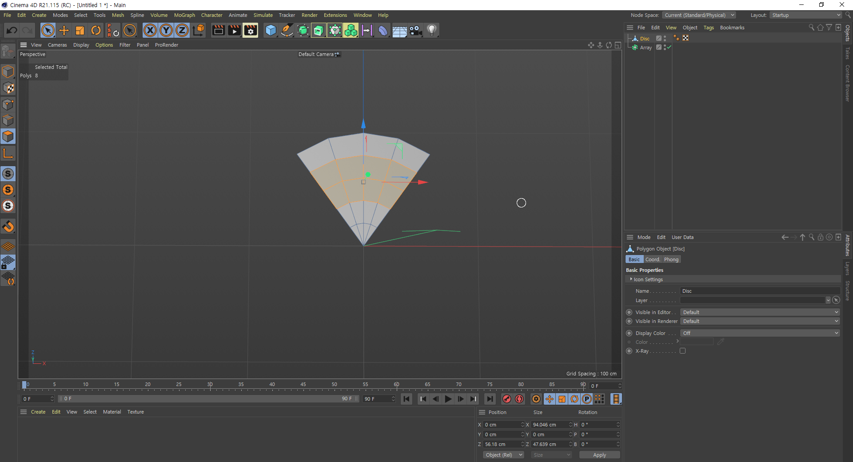Open the greyed-out Size mode dropdown
Image resolution: width=853 pixels, height=462 pixels.
[551, 455]
